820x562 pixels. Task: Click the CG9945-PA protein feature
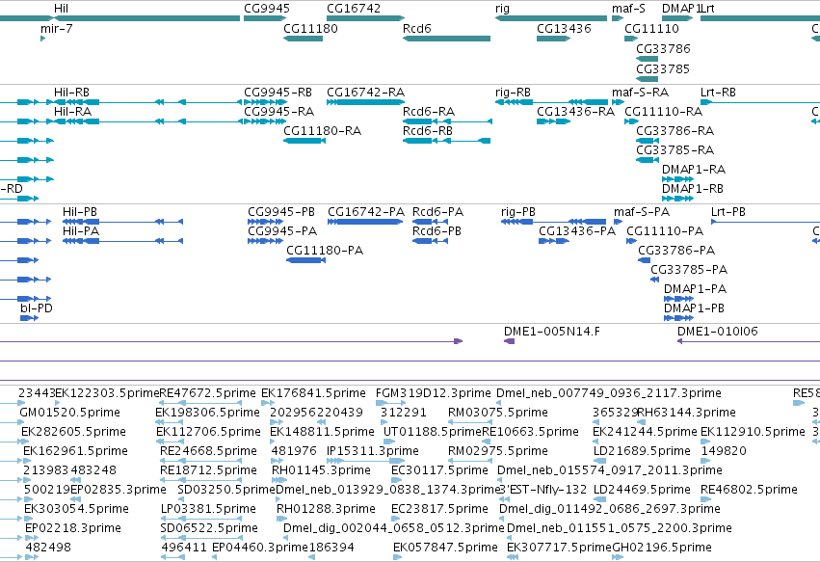[265, 241]
